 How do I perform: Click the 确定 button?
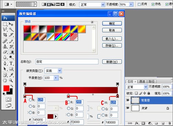click(x=112, y=23)
